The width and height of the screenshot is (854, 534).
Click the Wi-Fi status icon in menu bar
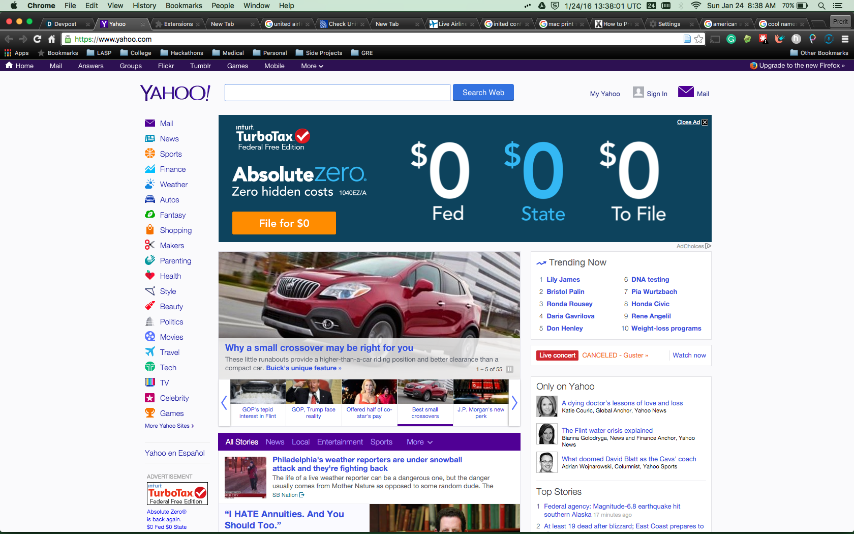[x=696, y=6]
